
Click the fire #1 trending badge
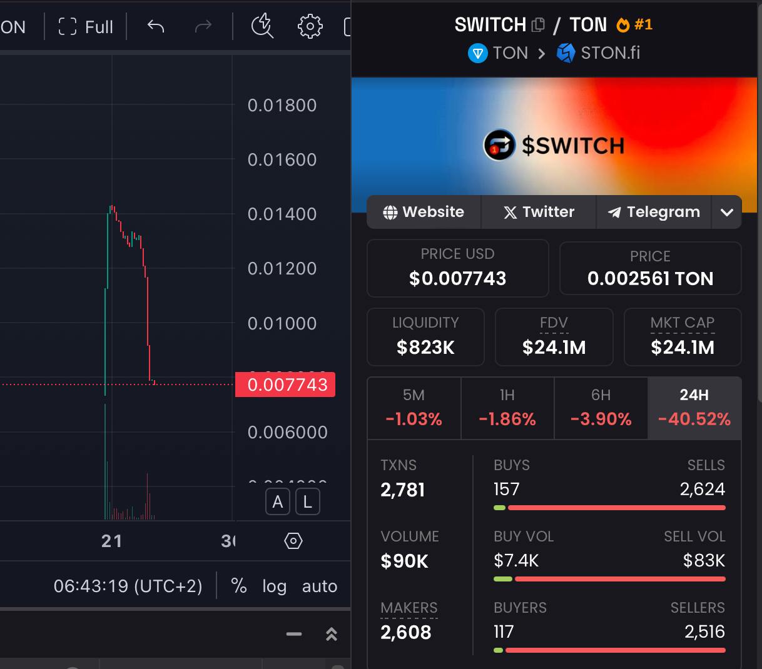[634, 24]
